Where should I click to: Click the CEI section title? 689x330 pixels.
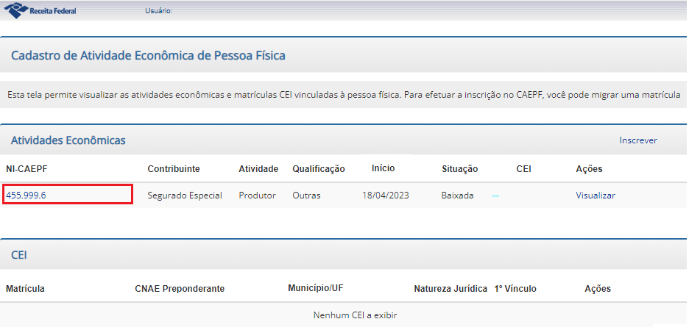19,255
